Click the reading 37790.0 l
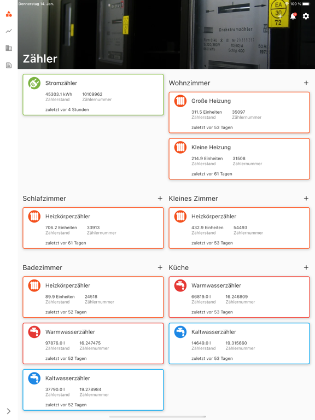 (x=55, y=389)
